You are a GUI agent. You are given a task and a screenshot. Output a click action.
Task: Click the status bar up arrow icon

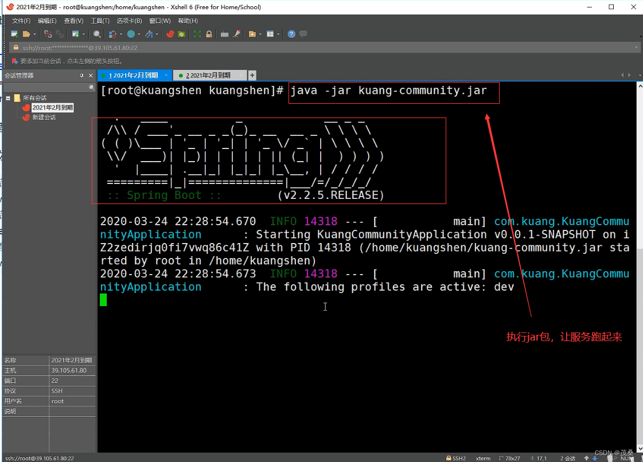coord(586,459)
